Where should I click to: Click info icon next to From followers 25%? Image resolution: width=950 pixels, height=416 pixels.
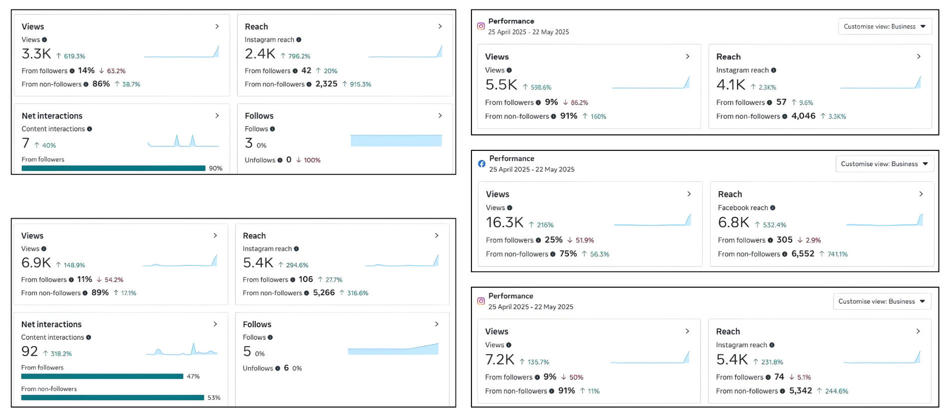(538, 240)
